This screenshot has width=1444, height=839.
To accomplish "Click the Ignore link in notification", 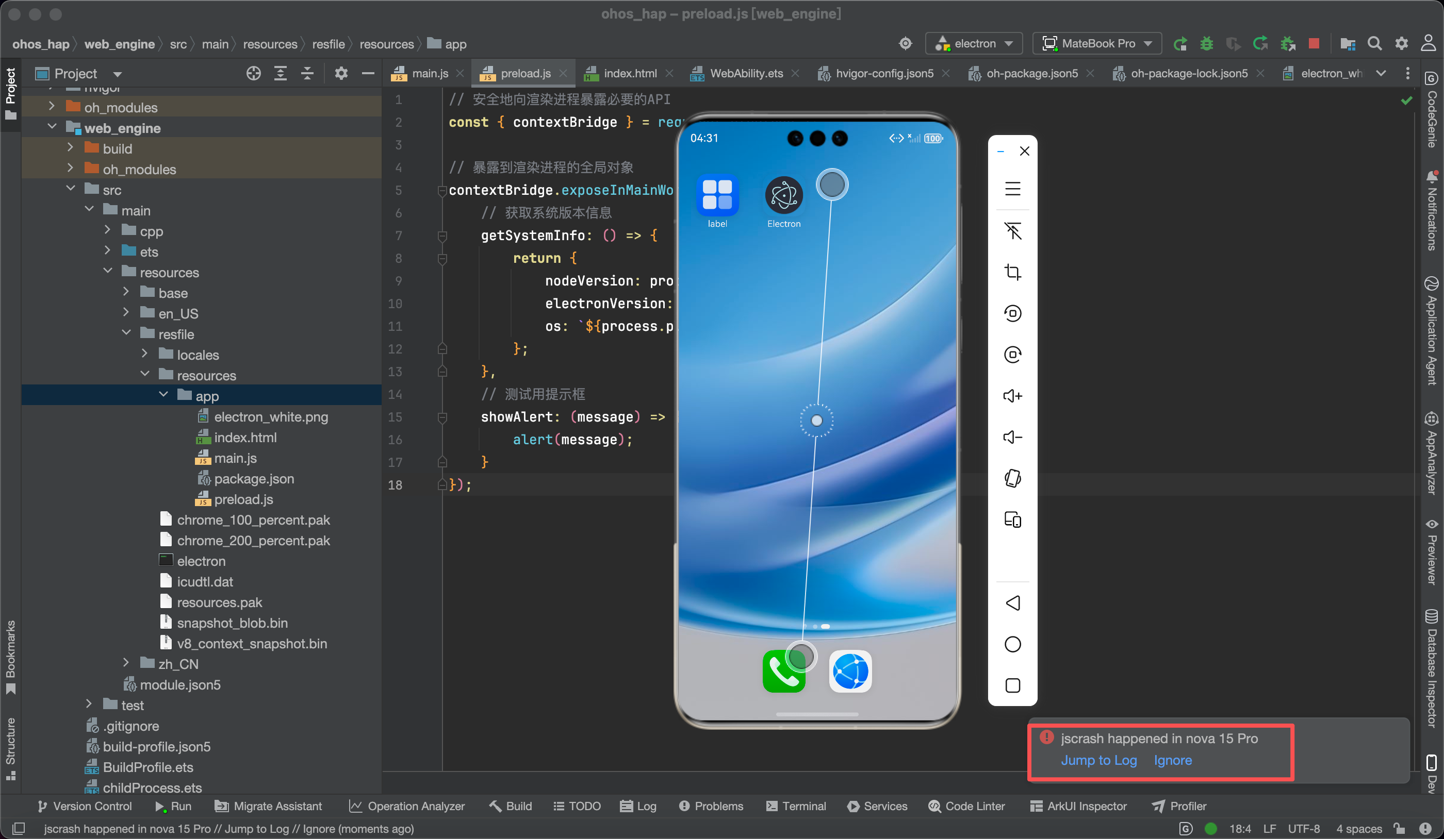I will (1172, 760).
